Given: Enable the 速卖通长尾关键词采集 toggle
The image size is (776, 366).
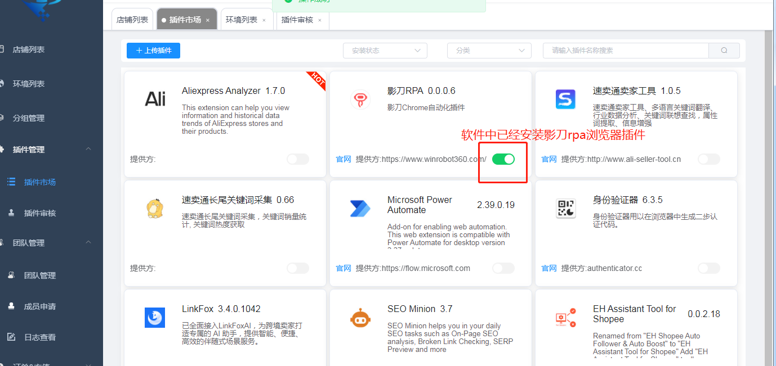Looking at the screenshot, I should [298, 268].
